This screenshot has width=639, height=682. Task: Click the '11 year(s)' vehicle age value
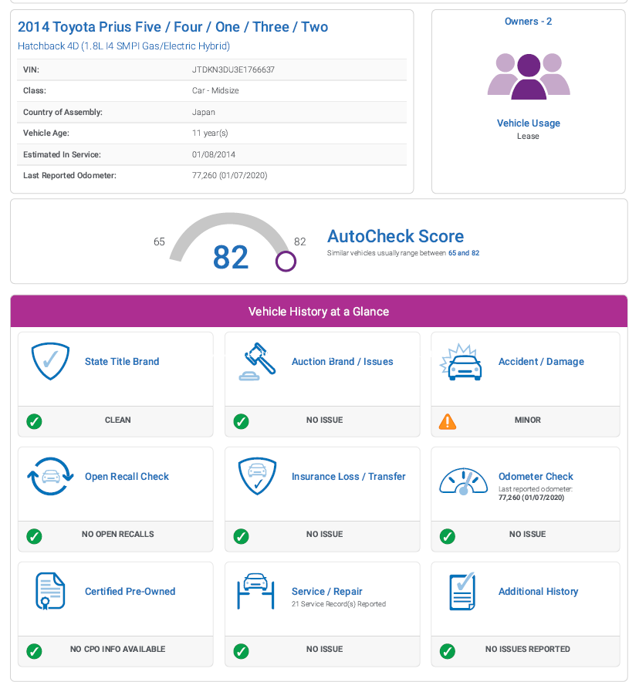(210, 133)
